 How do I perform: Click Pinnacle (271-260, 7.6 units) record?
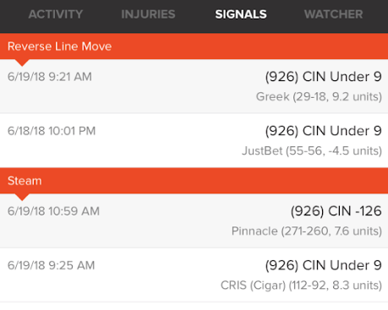tap(307, 231)
